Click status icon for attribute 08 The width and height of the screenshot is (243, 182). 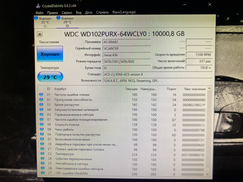(42, 124)
